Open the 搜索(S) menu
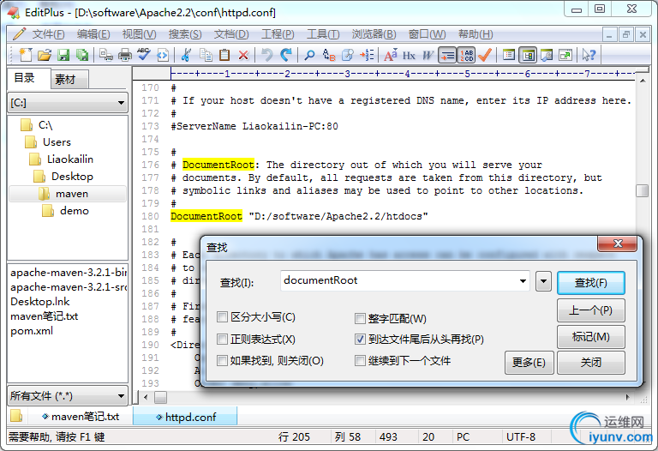 click(185, 34)
